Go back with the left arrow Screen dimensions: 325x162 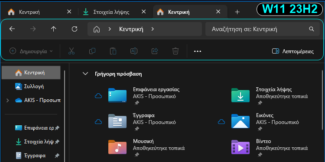(12, 29)
